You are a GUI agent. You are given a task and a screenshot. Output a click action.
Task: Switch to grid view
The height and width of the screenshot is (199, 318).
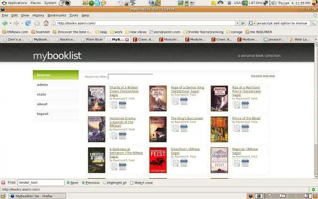[x=269, y=76]
